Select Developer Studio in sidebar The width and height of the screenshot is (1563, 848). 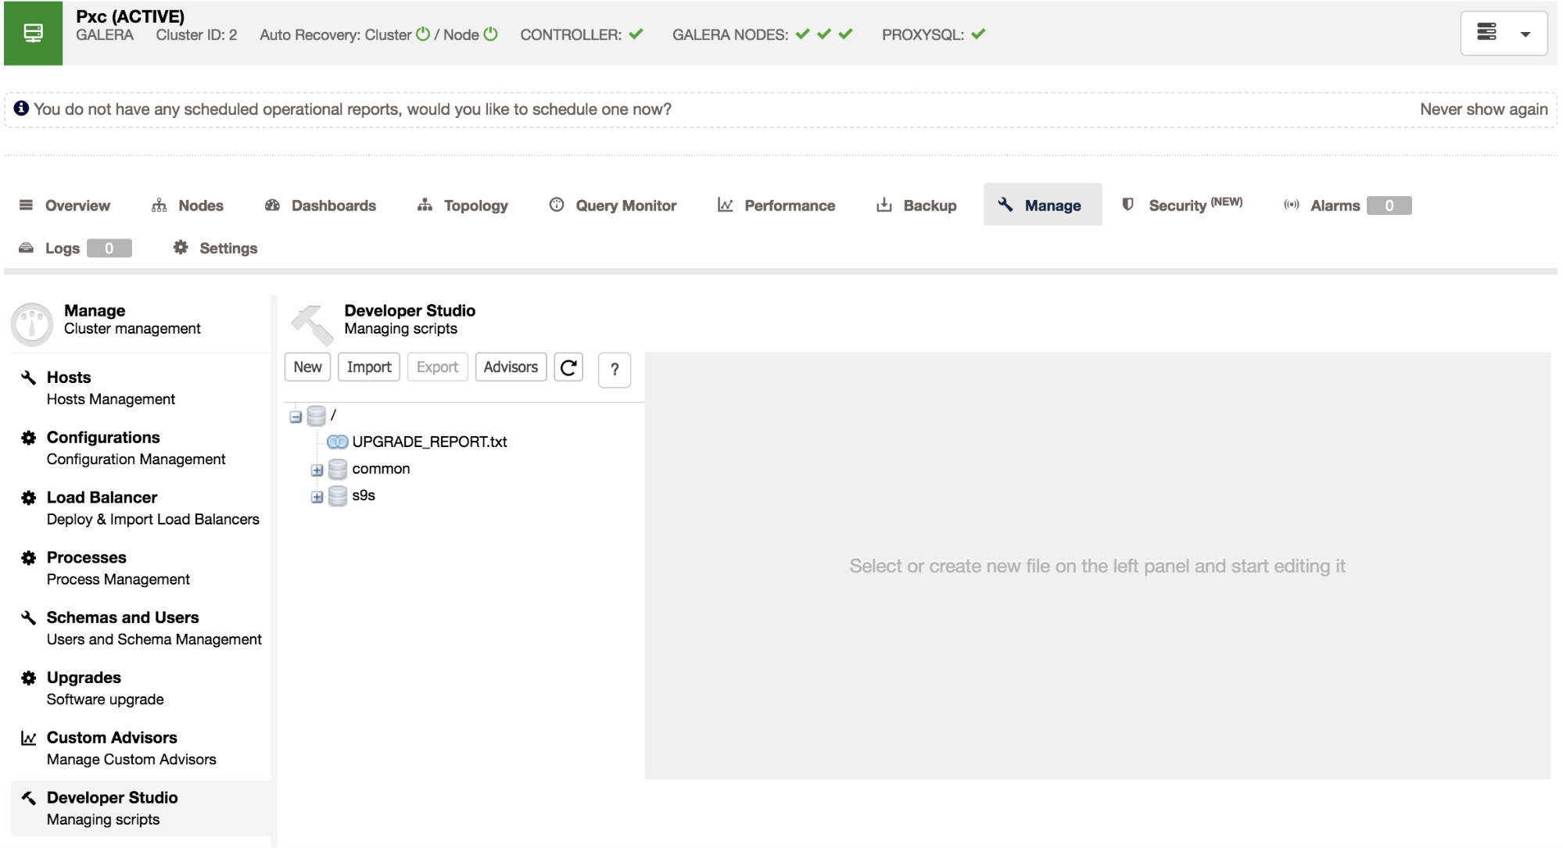click(141, 809)
